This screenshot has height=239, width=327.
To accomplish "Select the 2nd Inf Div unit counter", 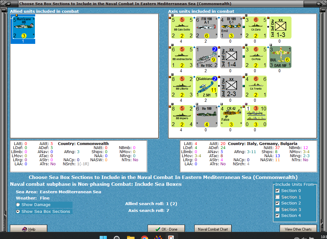I will point(231,87).
